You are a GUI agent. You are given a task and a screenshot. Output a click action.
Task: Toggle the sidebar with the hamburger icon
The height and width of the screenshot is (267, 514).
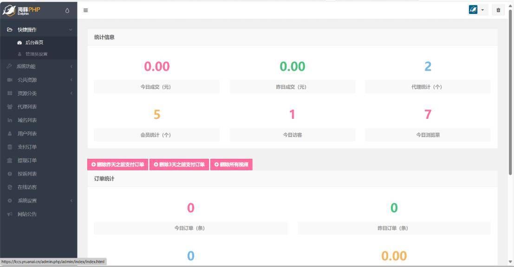point(85,11)
